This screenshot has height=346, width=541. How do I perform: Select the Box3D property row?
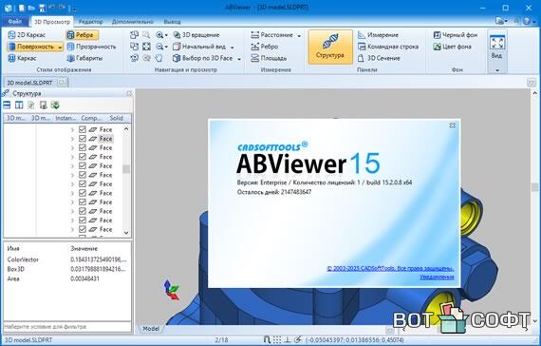click(x=67, y=269)
